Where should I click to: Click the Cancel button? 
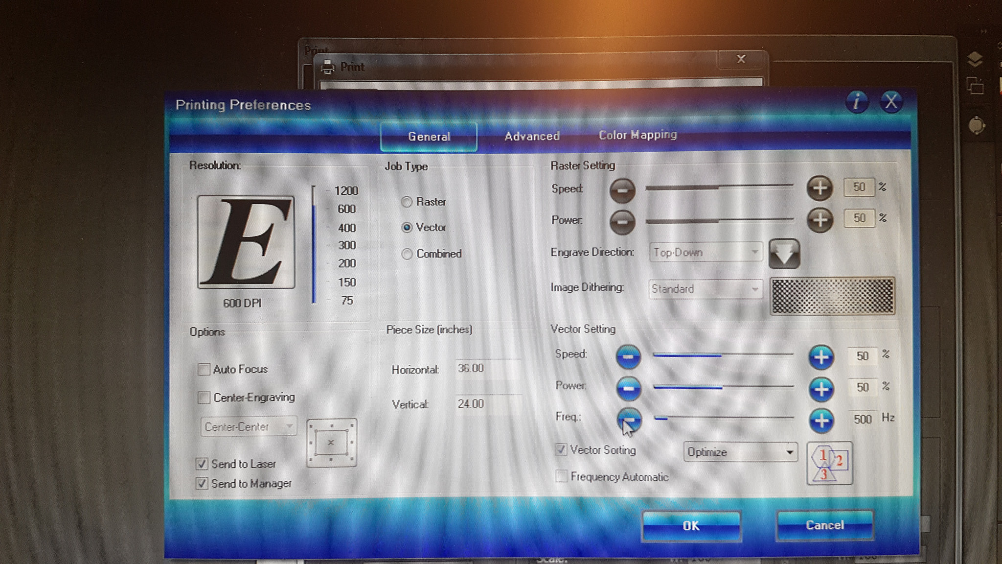pyautogui.click(x=825, y=525)
